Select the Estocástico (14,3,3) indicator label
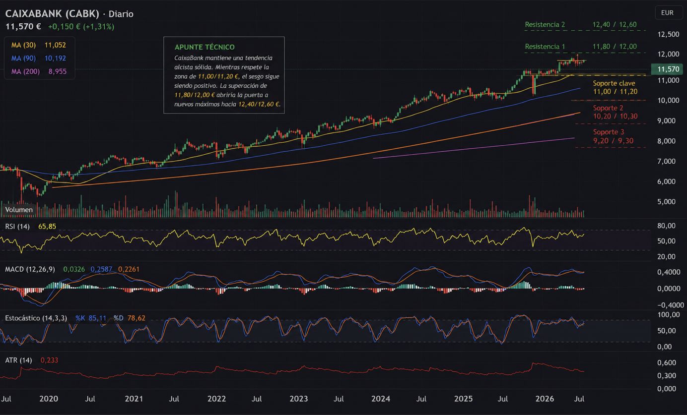Screen dimensions: 687x415 [x=36, y=318]
